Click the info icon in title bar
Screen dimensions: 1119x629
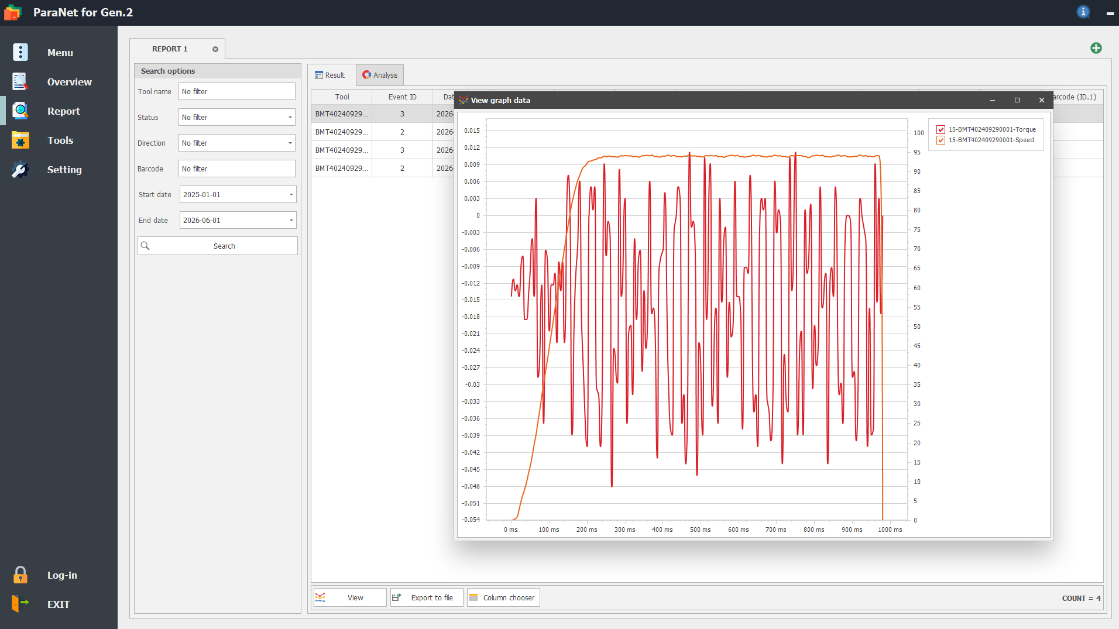pyautogui.click(x=1083, y=12)
